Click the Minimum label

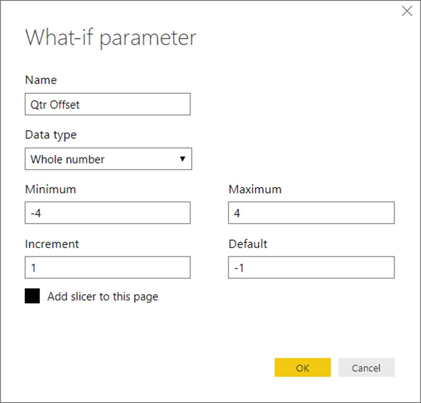tap(50, 189)
